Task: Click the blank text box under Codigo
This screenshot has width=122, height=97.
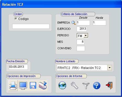Action: pos(31,26)
